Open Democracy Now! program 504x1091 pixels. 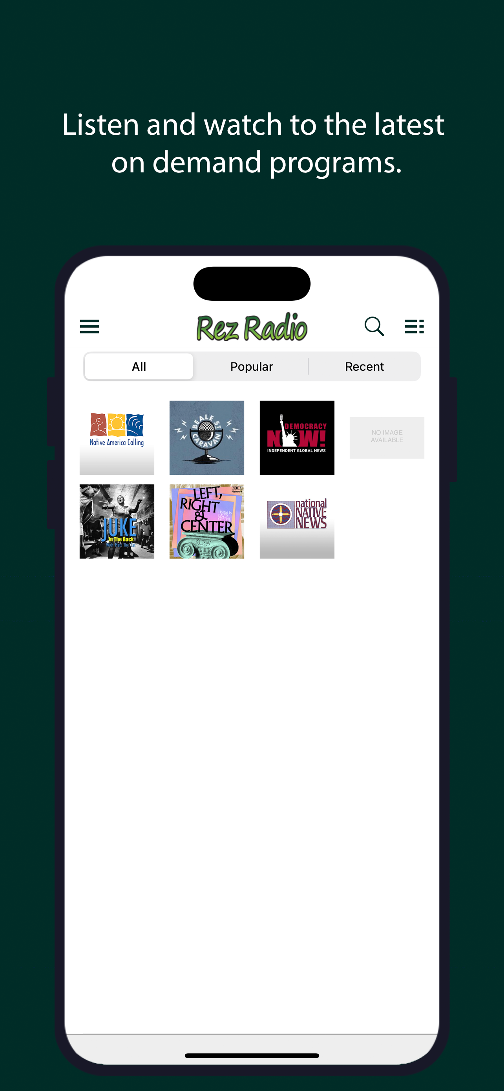coord(297,437)
